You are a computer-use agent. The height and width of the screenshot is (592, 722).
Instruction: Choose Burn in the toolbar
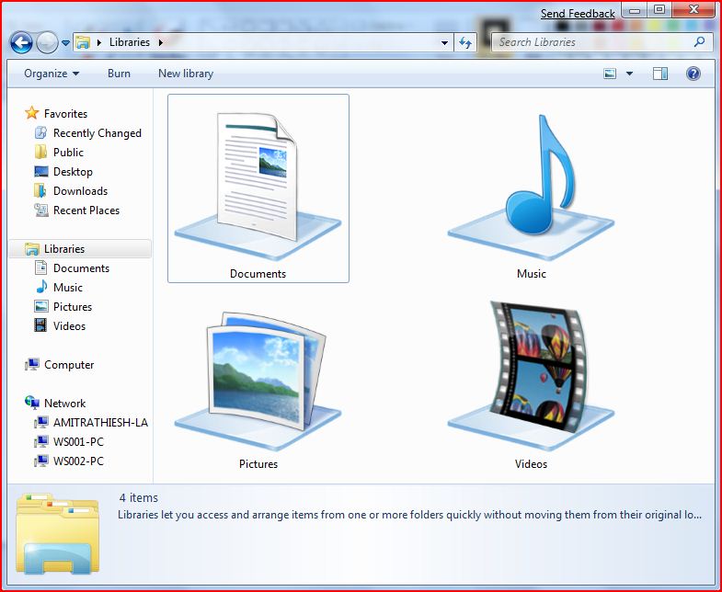(x=119, y=74)
